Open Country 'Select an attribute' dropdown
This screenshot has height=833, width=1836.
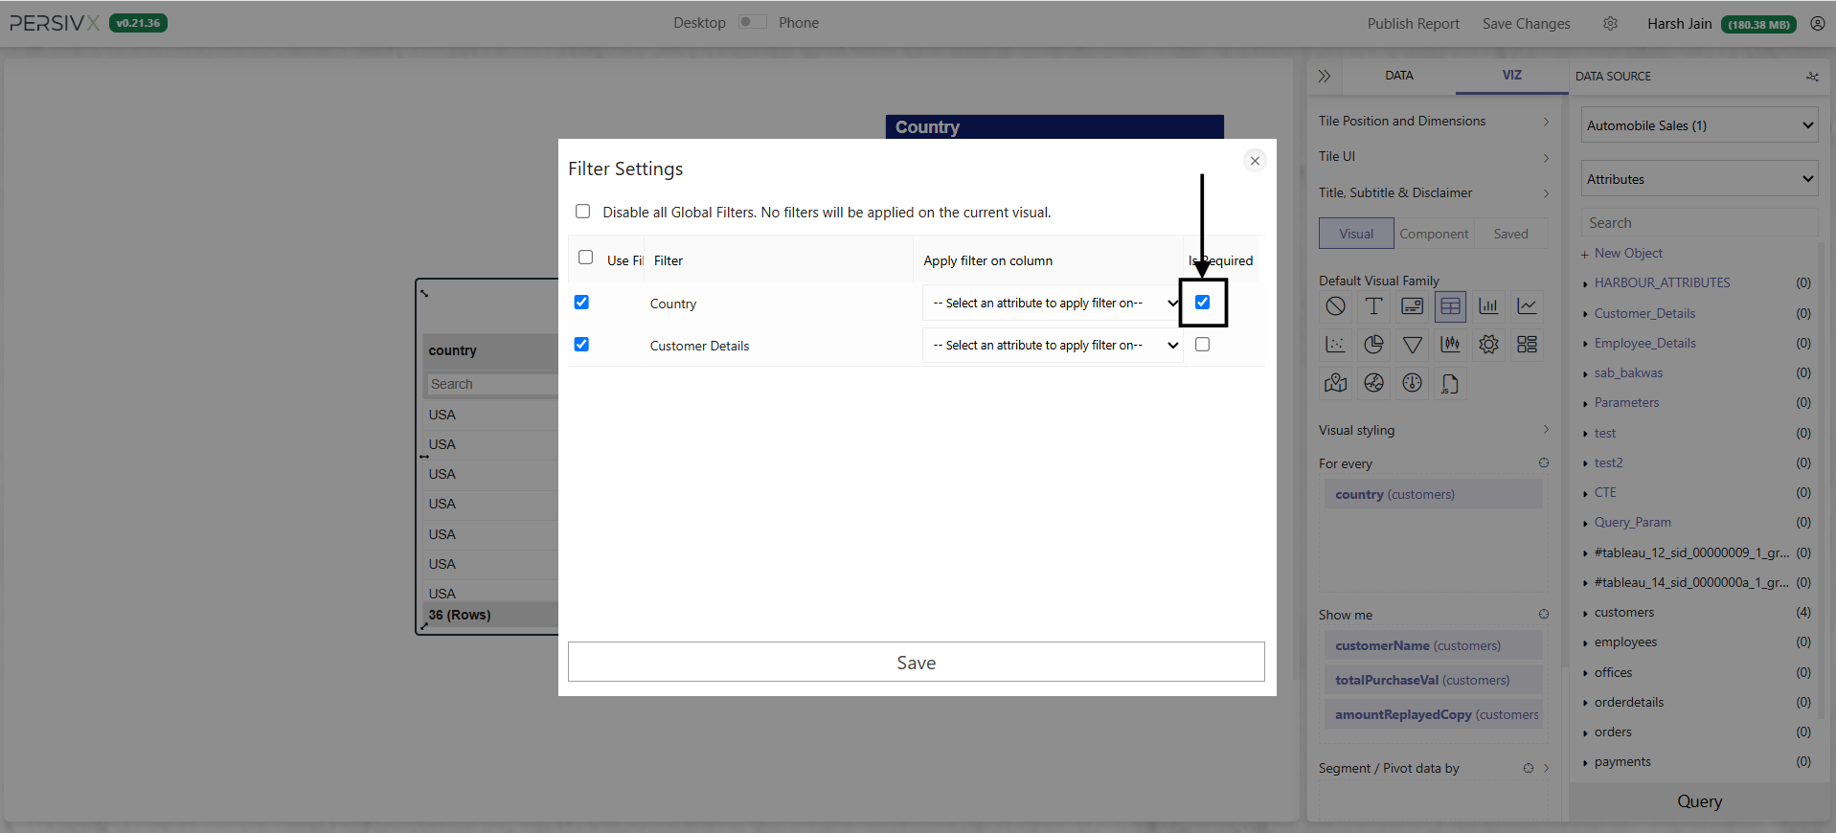pyautogui.click(x=1053, y=304)
